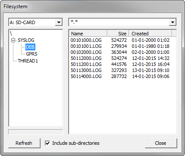This screenshot has height=156, width=185.
Task: Click created date 13-01-2015 09:10
Action: (x=151, y=70)
